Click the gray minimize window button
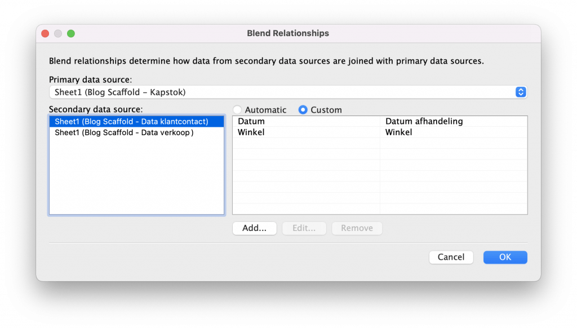Screen dimensions: 577x329 click(58, 33)
